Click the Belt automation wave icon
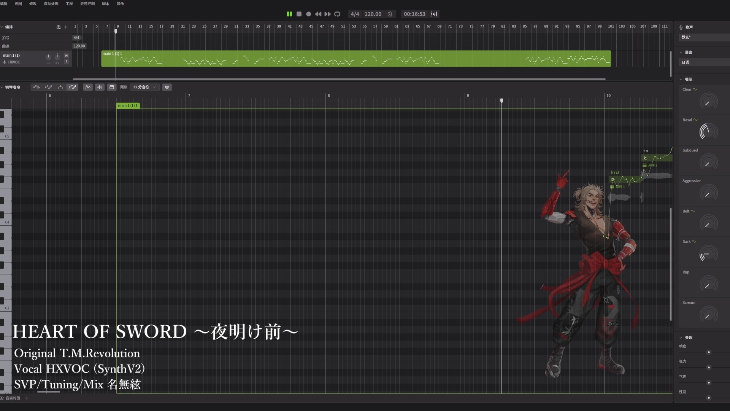730x411 pixels. tap(693, 211)
